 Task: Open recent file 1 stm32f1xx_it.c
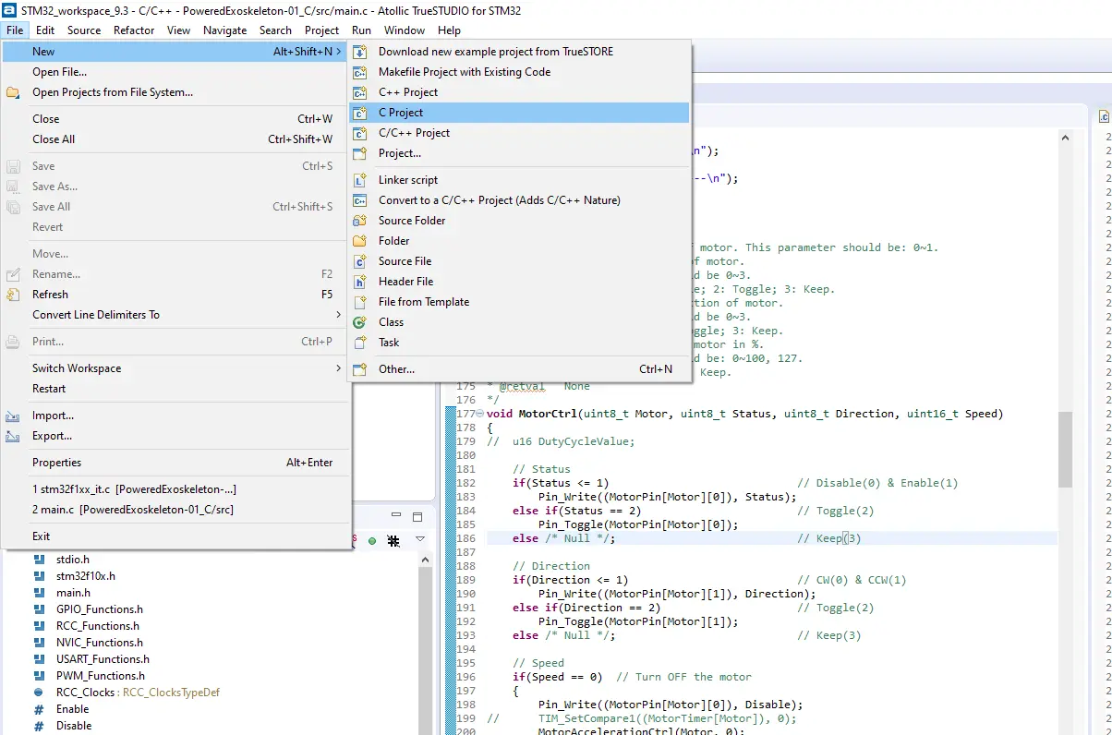[x=175, y=489]
